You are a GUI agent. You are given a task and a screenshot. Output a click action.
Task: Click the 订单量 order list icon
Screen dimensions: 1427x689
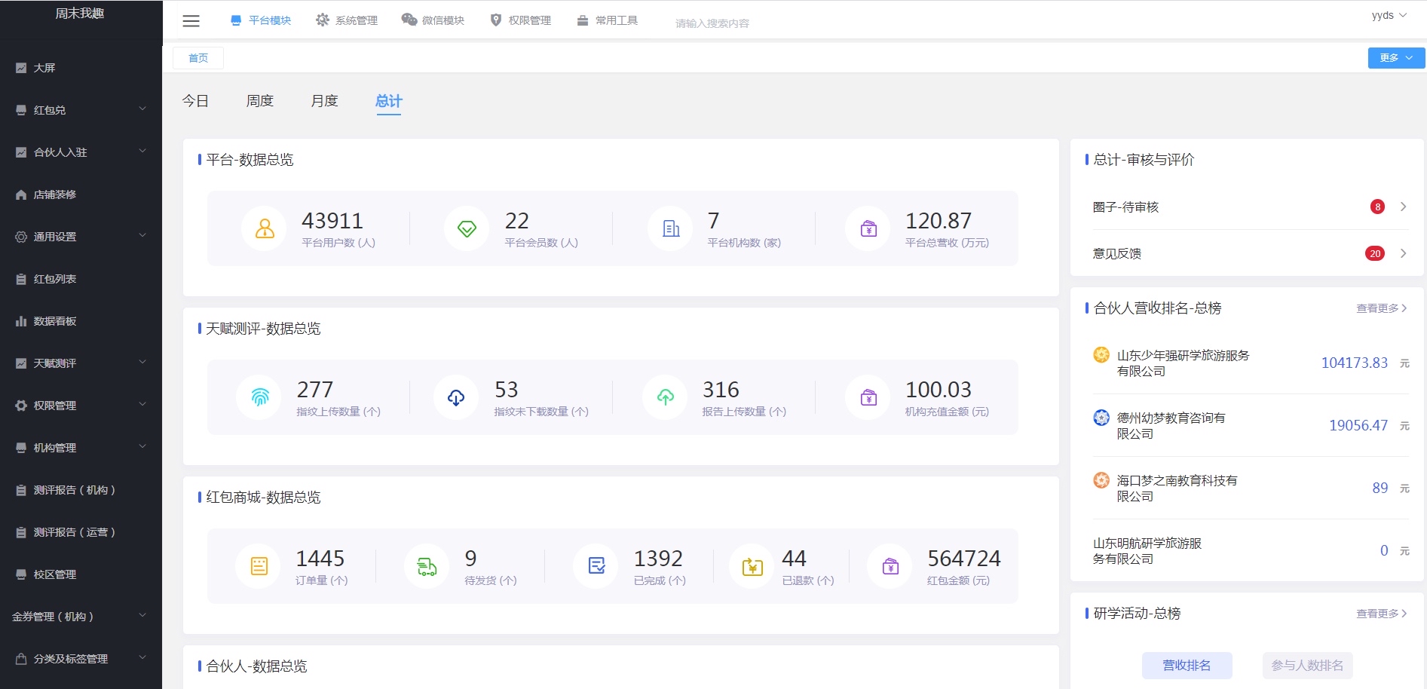[x=259, y=566]
